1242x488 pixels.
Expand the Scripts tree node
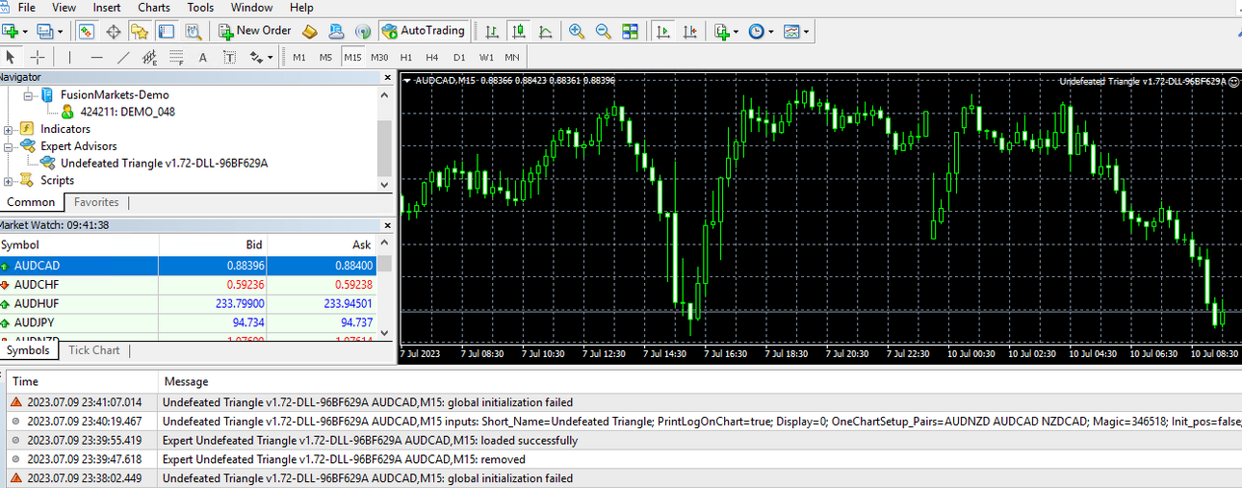(8, 180)
